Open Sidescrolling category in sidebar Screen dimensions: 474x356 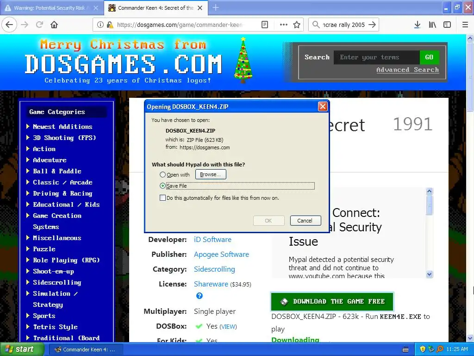click(57, 282)
